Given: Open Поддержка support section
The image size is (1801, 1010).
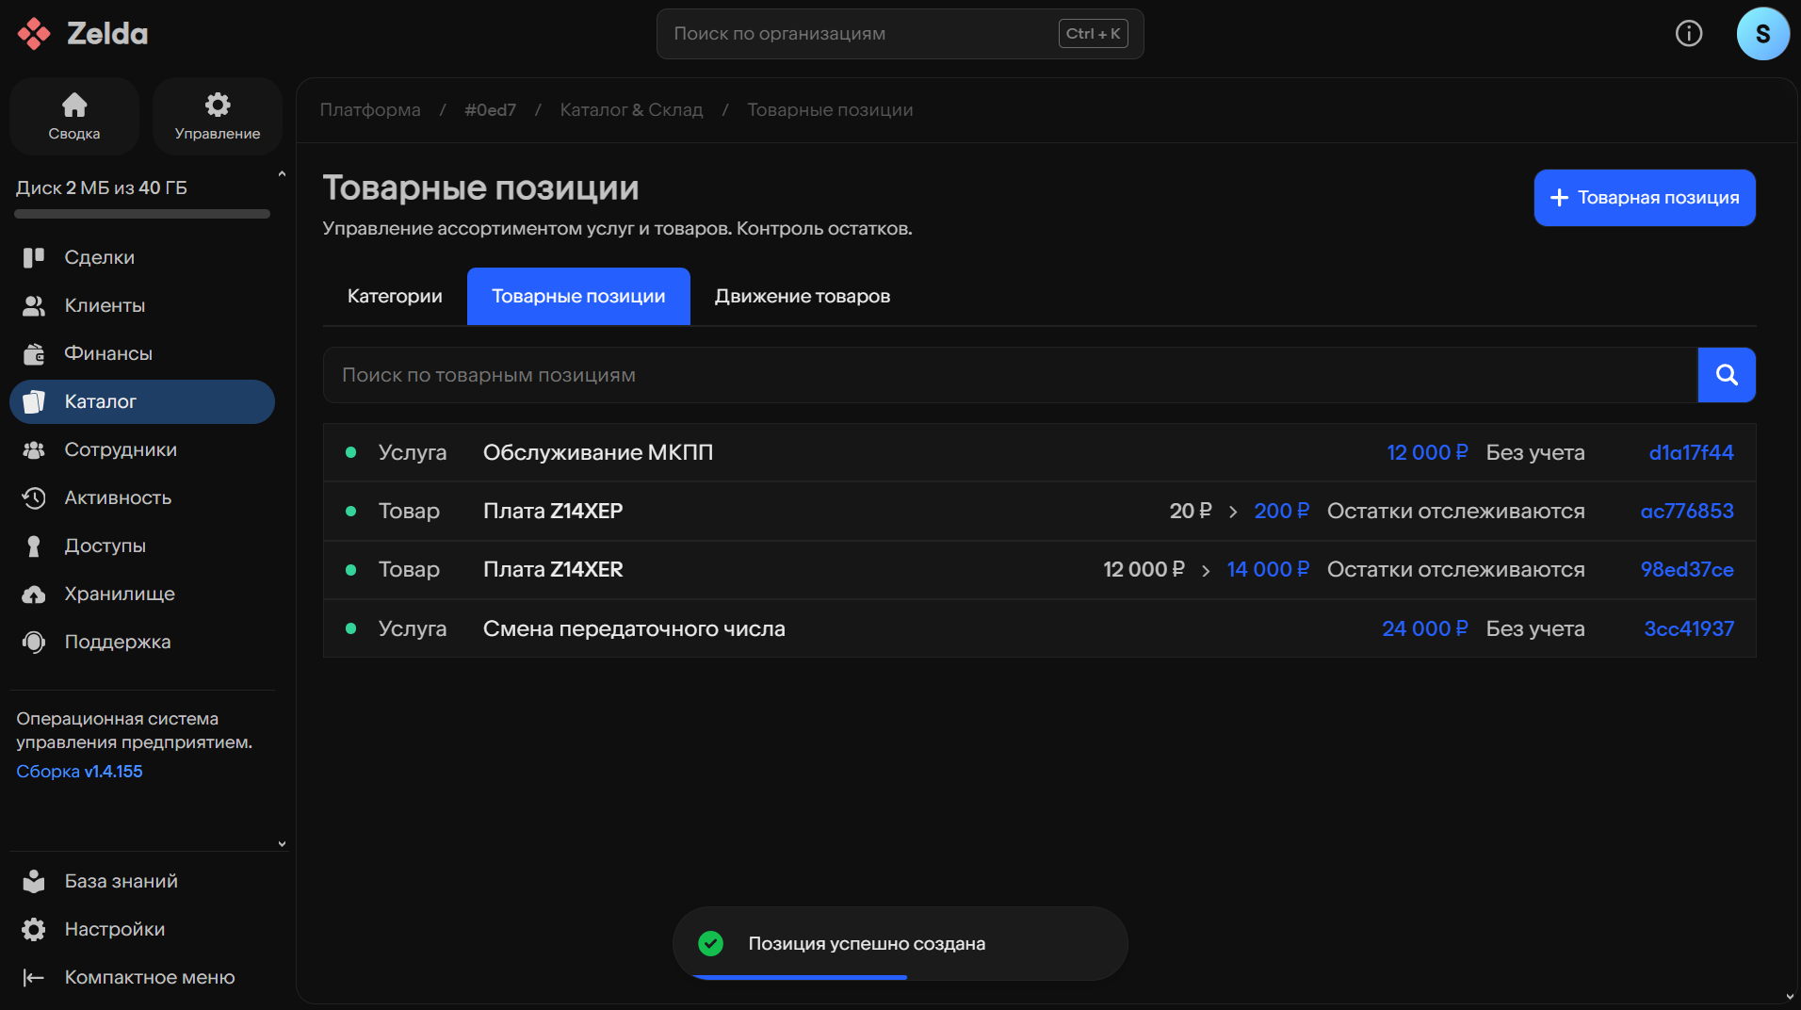Looking at the screenshot, I should coord(117,642).
